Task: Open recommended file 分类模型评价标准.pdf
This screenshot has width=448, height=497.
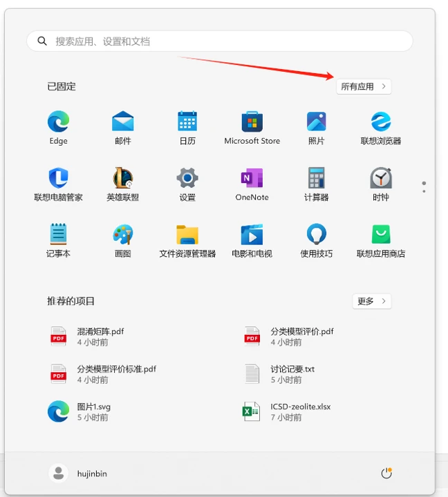Action: tap(103, 374)
